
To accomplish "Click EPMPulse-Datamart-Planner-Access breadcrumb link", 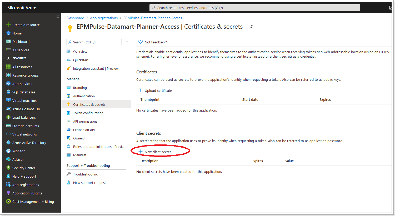I will (153, 18).
